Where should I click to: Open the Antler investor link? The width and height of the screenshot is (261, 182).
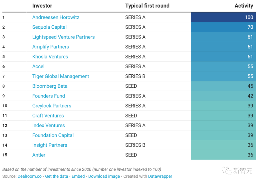[39, 155]
